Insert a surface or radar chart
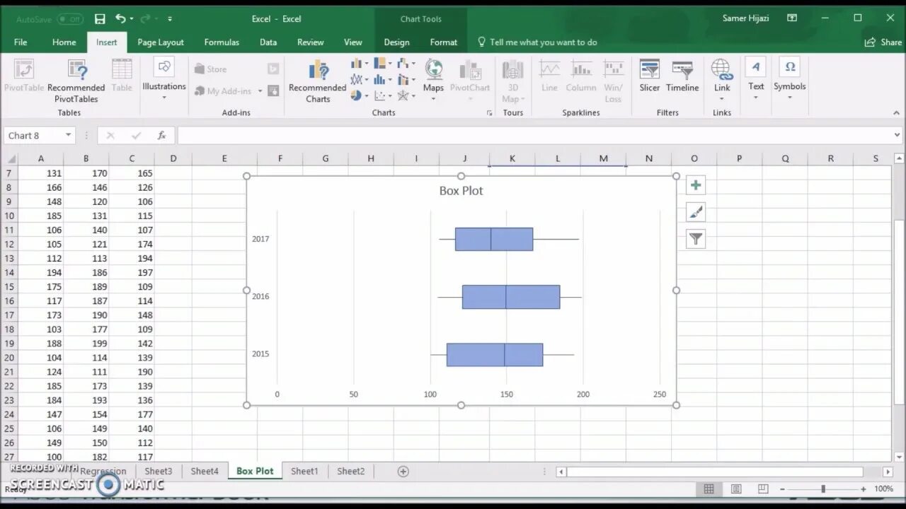The image size is (906, 509). pyautogui.click(x=406, y=95)
